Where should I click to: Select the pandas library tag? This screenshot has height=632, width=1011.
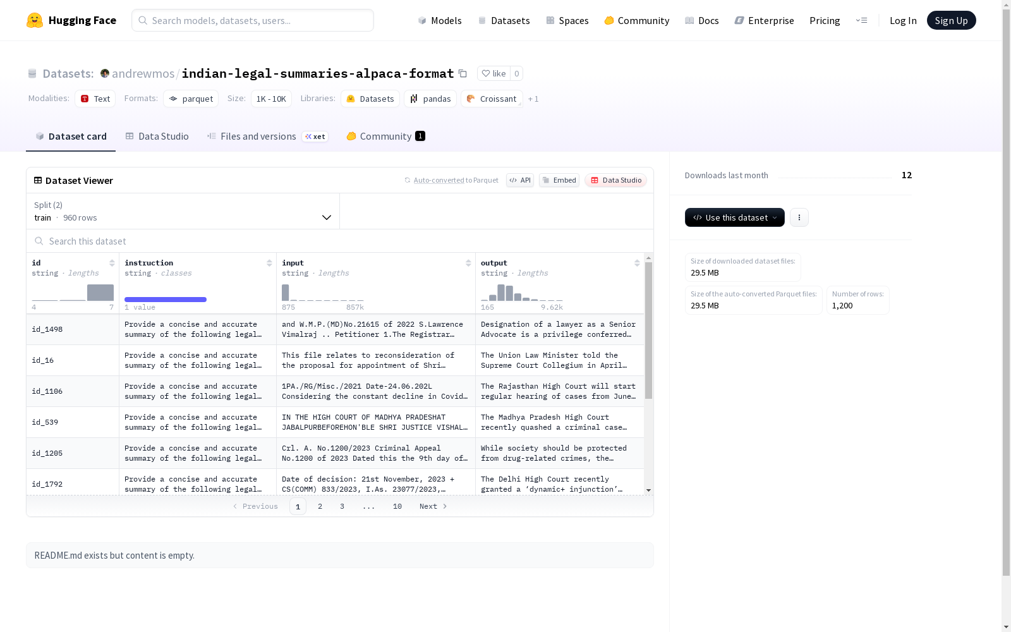click(430, 99)
